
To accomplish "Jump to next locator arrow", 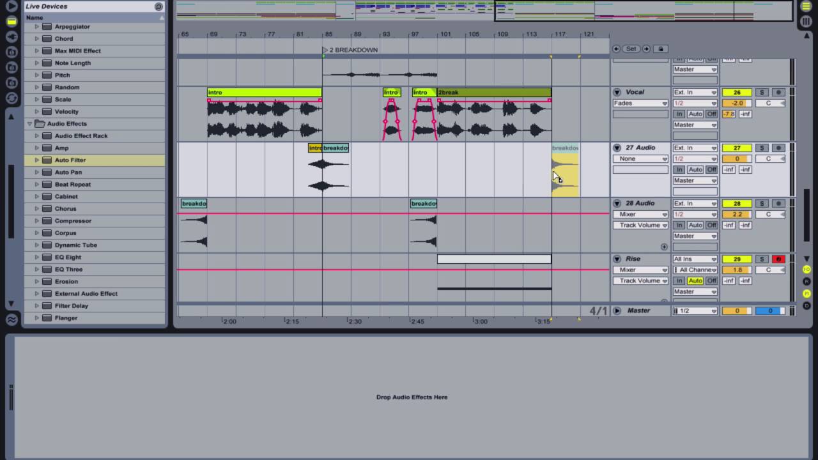I will [646, 49].
